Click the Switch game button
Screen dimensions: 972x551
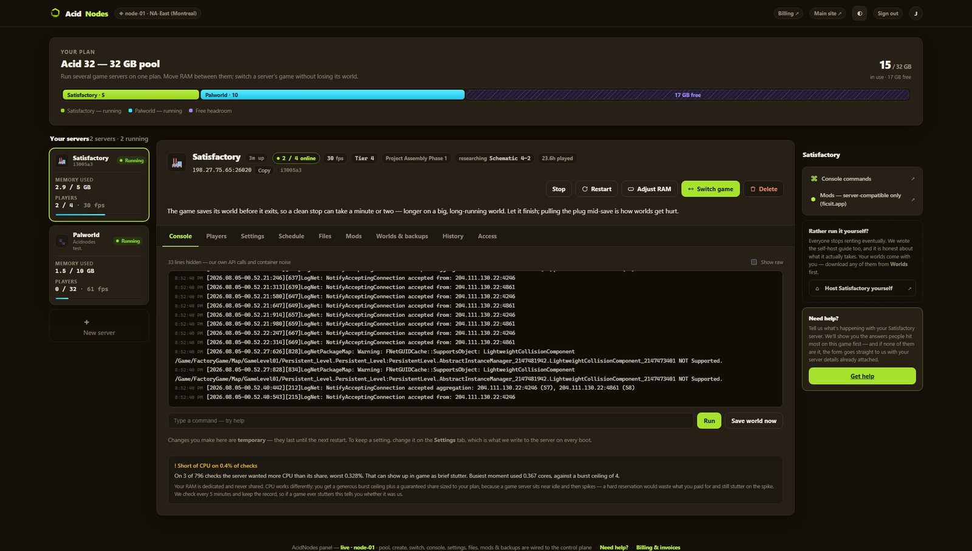[711, 189]
